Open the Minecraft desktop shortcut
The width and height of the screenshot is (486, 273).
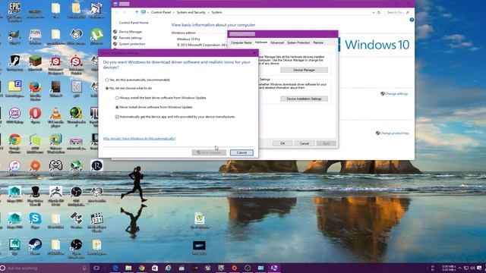pos(35,63)
